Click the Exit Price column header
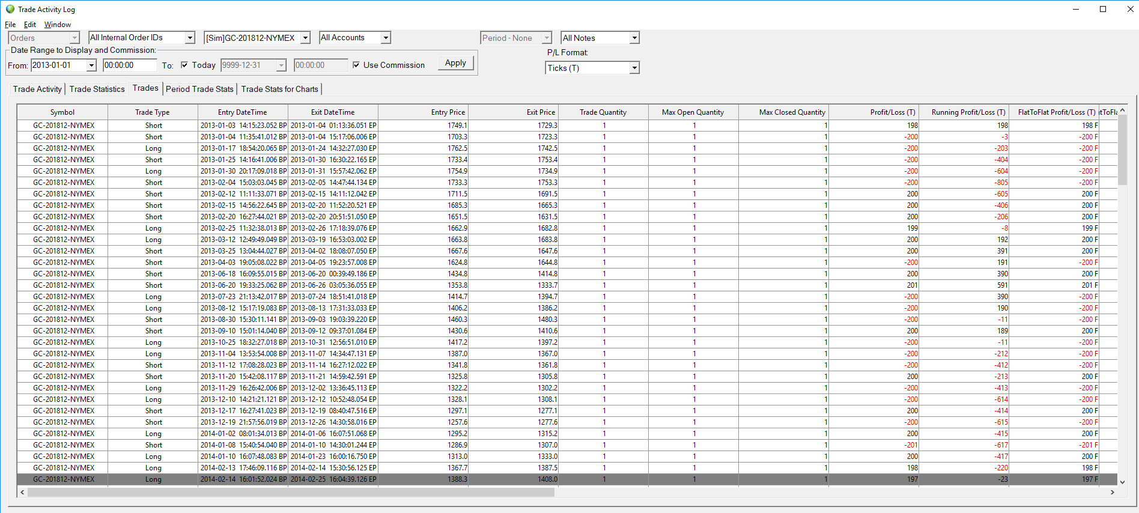Image resolution: width=1139 pixels, height=513 pixels. click(513, 112)
